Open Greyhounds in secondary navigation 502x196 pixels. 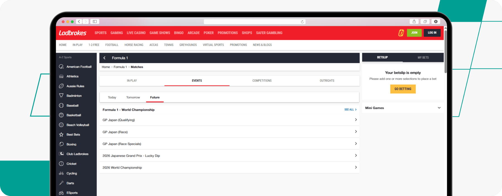(188, 45)
